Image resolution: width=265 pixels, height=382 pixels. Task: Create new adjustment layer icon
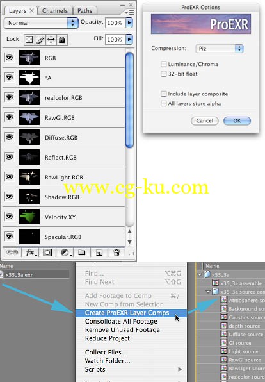coord(66,253)
